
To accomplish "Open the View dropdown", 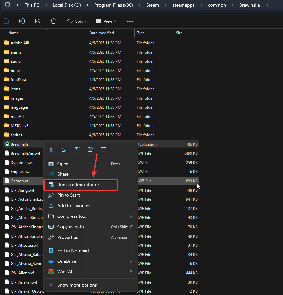I will [105, 21].
